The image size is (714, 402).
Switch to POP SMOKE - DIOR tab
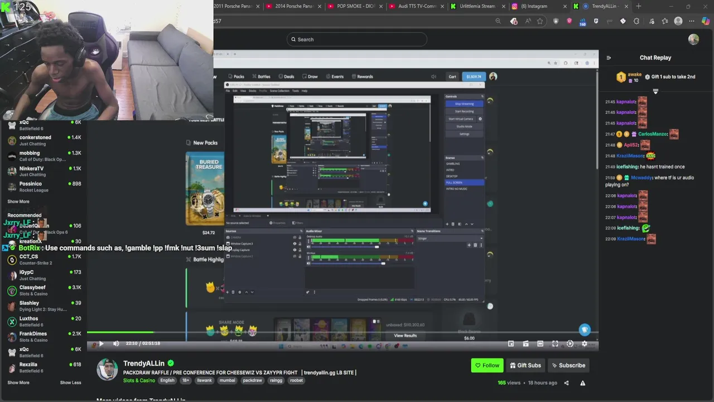[x=355, y=6]
